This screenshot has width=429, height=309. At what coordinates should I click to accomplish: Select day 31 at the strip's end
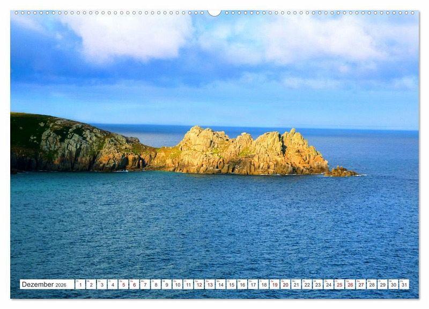coord(404,285)
